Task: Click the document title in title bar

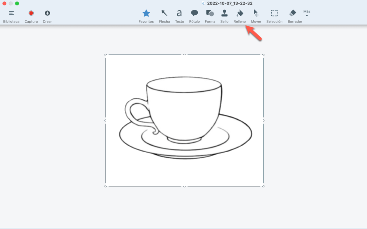Action: pyautogui.click(x=229, y=3)
